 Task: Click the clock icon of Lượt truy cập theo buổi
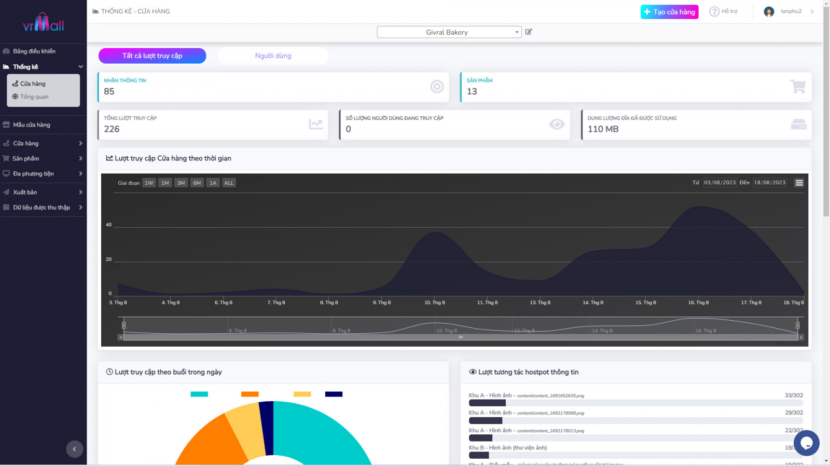(109, 372)
